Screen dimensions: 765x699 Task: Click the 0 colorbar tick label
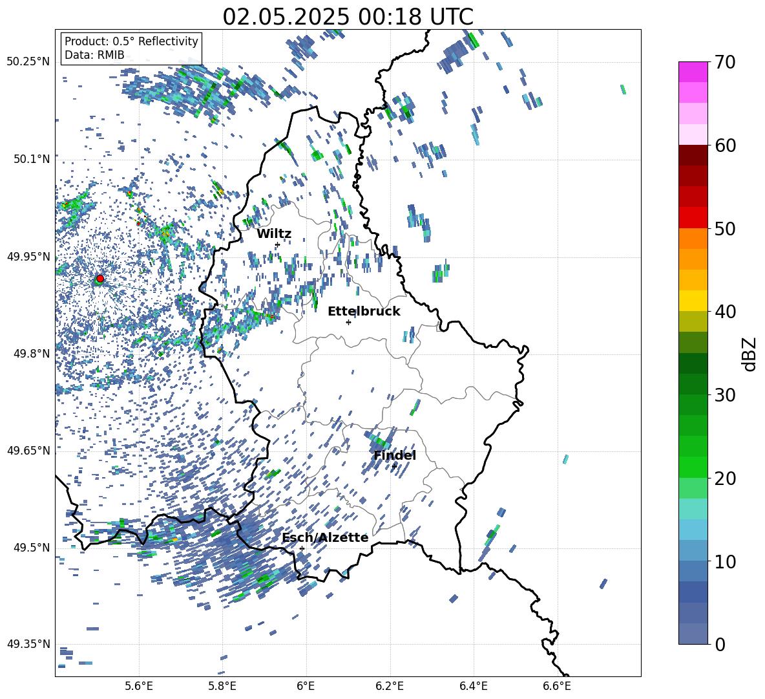click(720, 644)
